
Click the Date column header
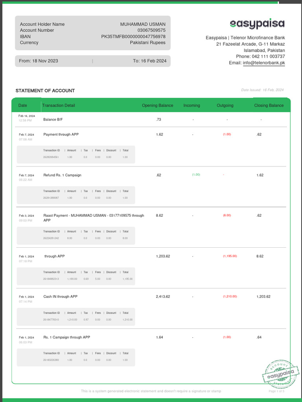23,106
